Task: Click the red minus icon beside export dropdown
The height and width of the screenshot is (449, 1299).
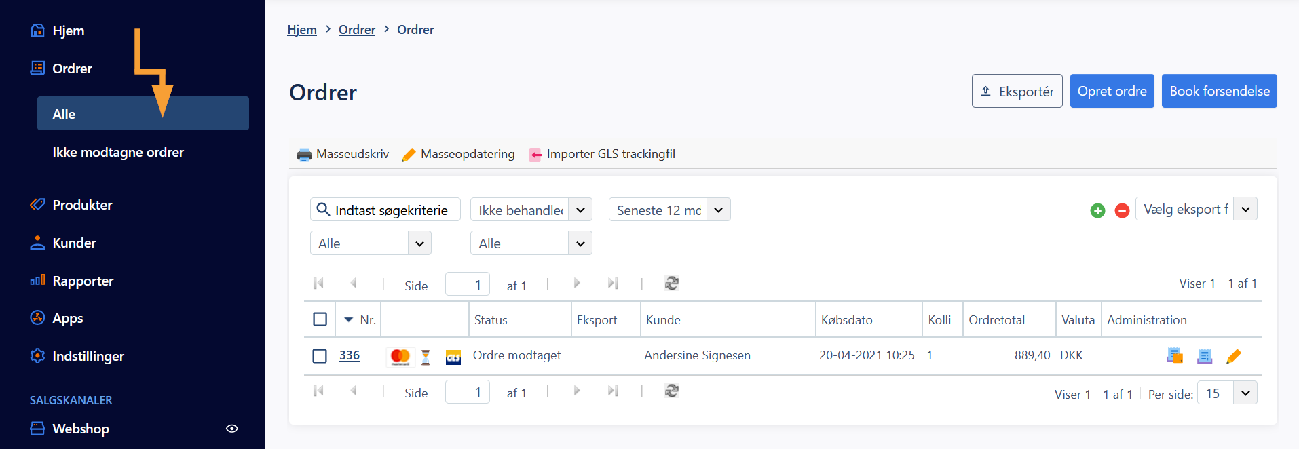Action: point(1122,211)
